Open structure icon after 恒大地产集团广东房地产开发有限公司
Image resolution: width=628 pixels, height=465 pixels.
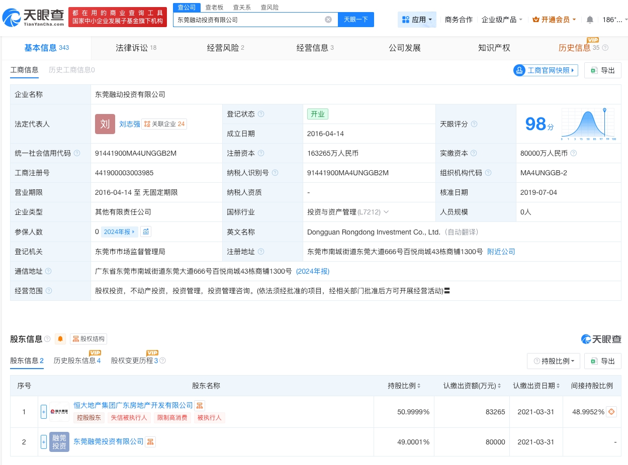click(x=200, y=405)
